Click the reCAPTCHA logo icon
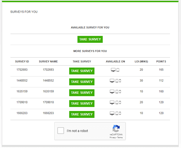The height and width of the screenshot is (148, 181). pos(116,128)
